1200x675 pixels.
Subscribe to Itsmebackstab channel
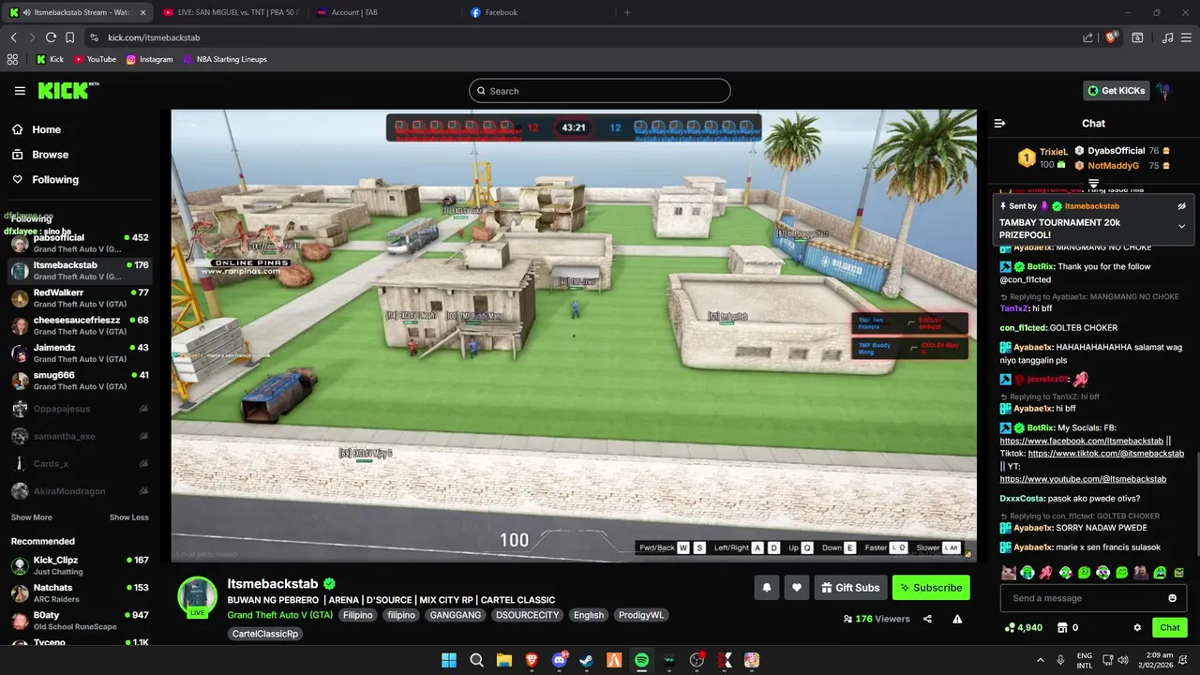[x=931, y=588]
